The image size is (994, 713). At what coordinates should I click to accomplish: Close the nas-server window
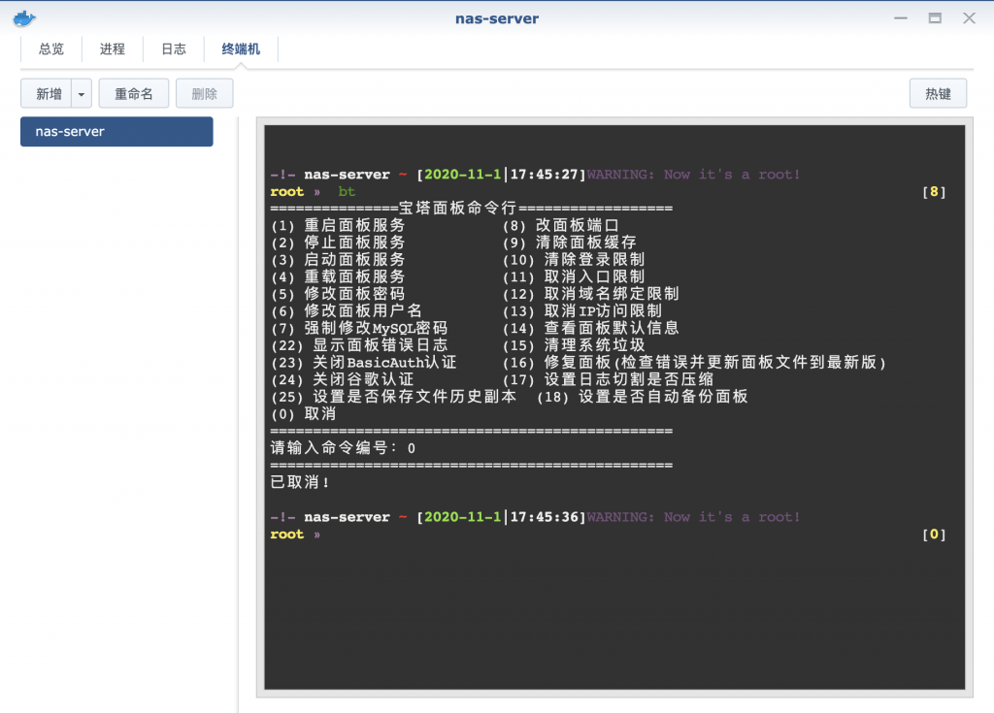(968, 18)
